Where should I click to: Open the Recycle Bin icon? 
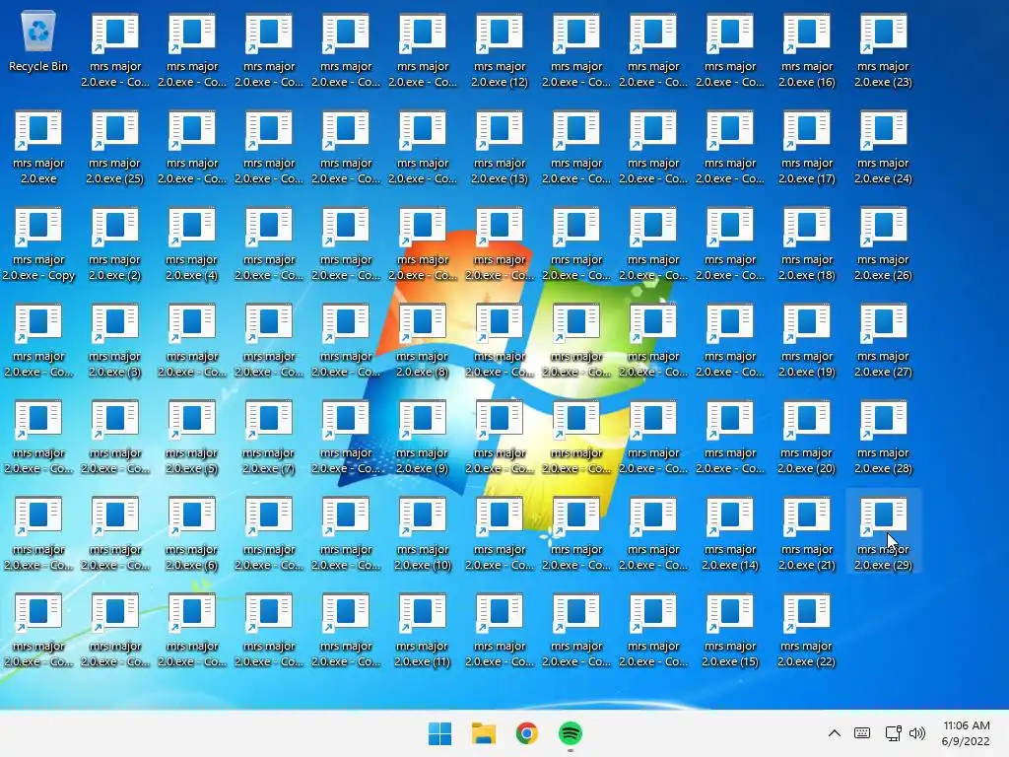38,42
